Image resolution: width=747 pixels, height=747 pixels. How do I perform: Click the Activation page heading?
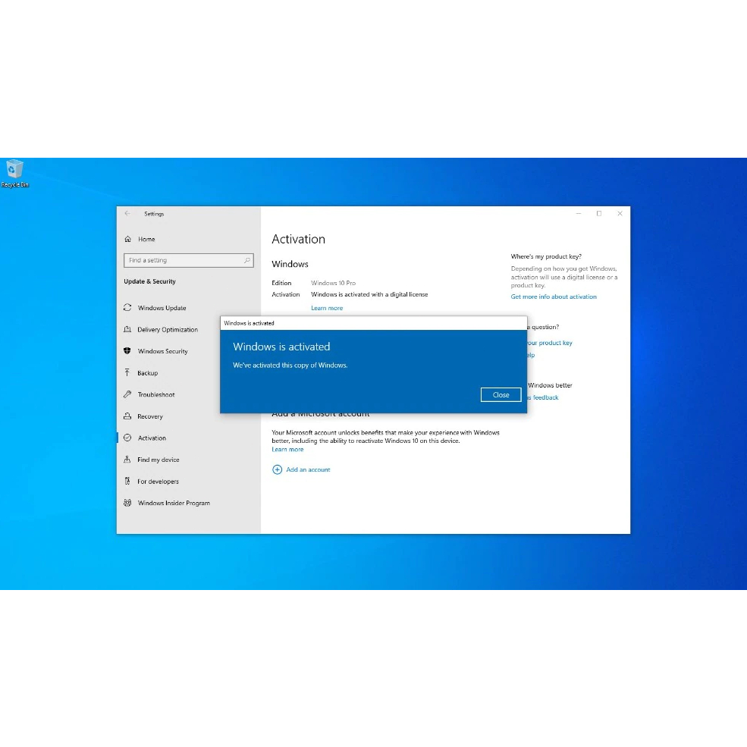pyautogui.click(x=298, y=239)
